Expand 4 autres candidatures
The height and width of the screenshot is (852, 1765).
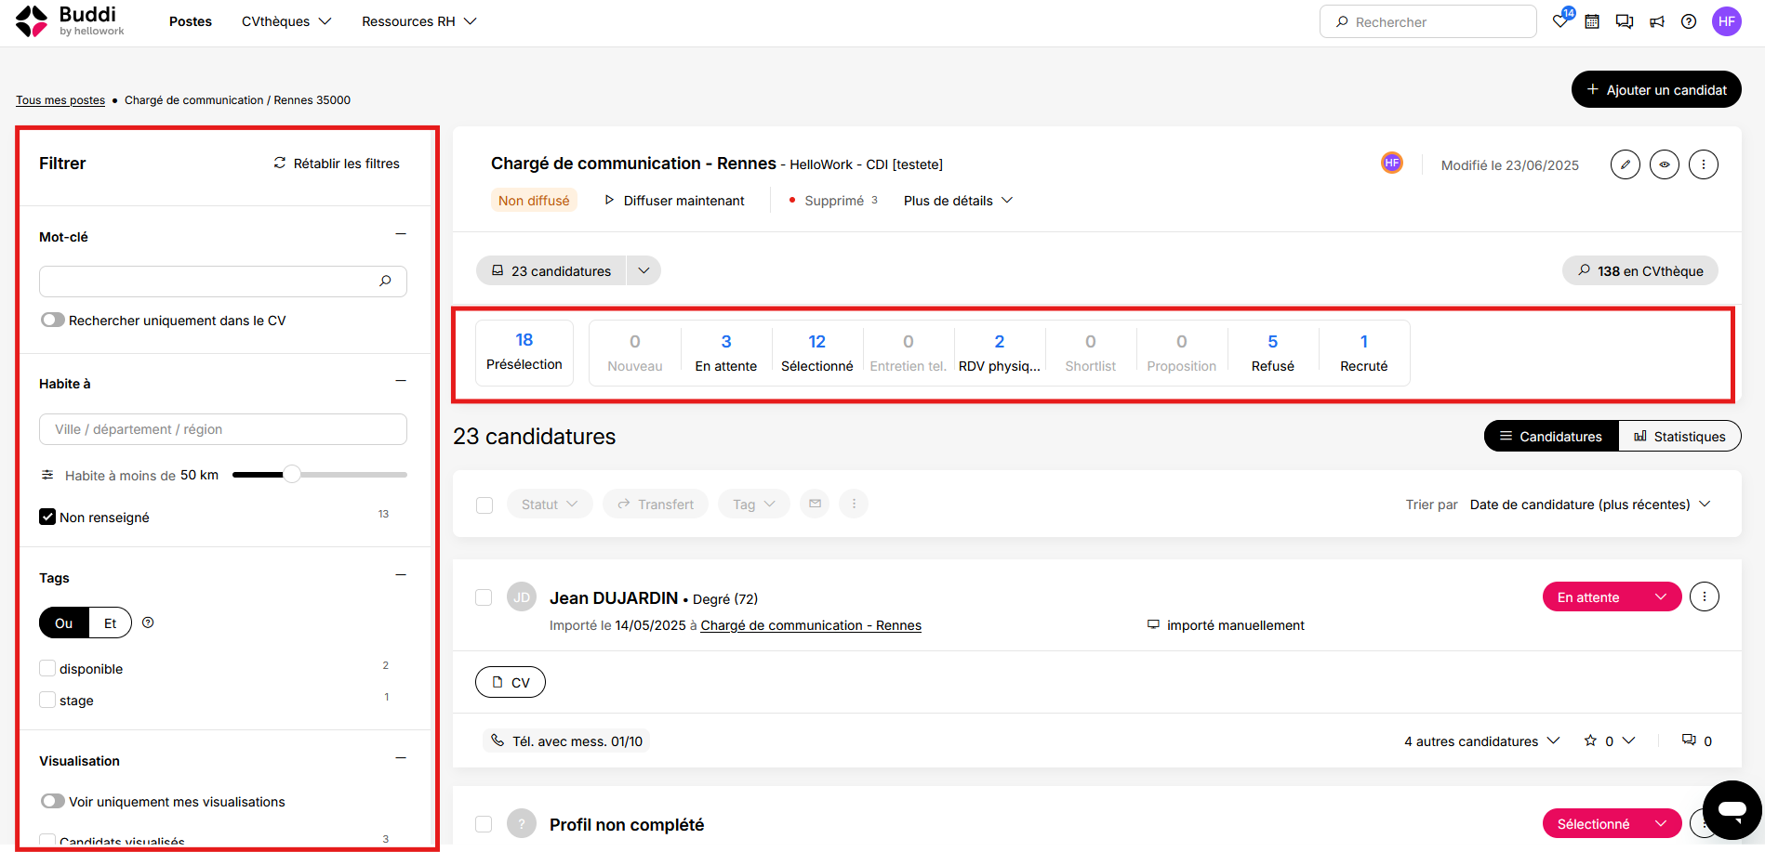click(1482, 741)
